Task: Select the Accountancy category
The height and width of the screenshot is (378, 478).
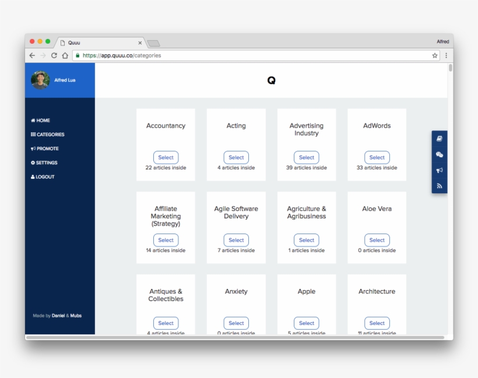Action: (166, 157)
